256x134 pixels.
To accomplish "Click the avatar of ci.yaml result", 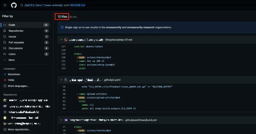I will pyautogui.click(x=66, y=80).
